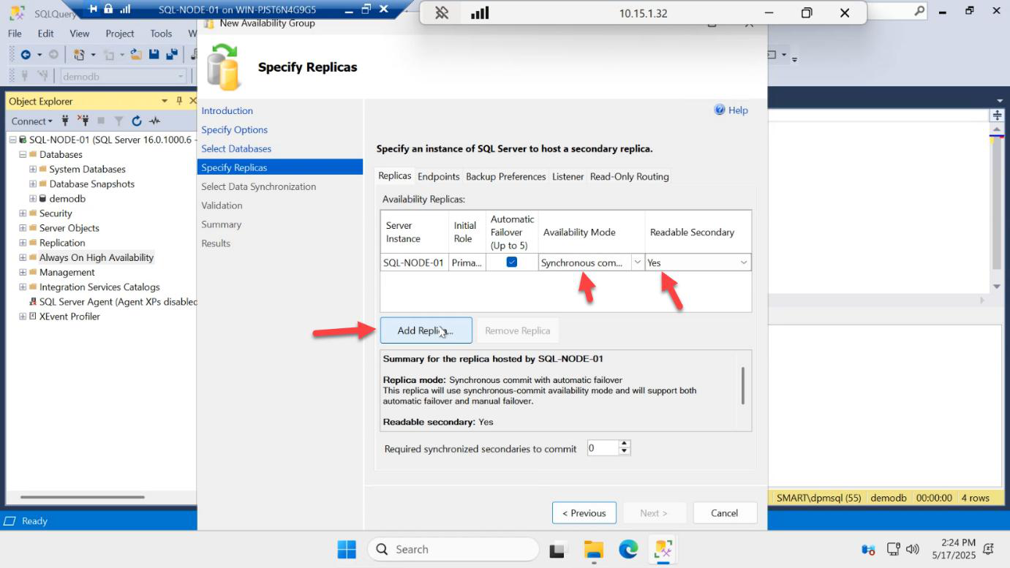The image size is (1010, 568).
Task: Click the SSMS icon in the taskbar
Action: [x=663, y=550]
